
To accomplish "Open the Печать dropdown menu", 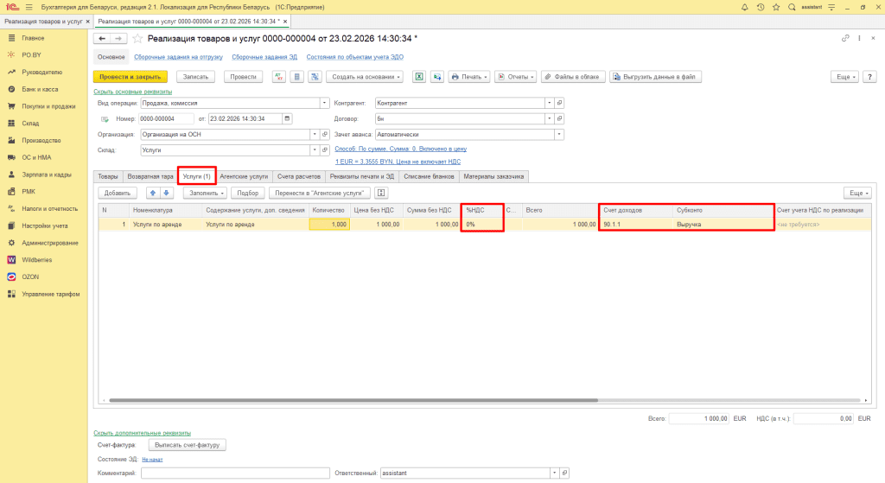I will click(469, 77).
